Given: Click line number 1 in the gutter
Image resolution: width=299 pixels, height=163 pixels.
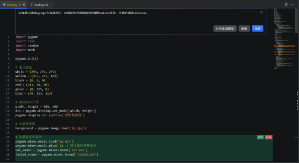Looking at the screenshot, I should (x=9, y=37).
